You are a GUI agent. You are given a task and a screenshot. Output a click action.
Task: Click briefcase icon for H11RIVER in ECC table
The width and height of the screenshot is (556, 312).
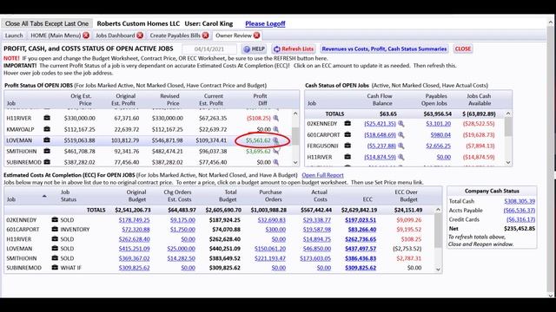(x=55, y=239)
